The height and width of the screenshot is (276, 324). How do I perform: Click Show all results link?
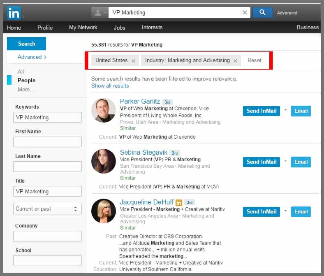coord(110,86)
